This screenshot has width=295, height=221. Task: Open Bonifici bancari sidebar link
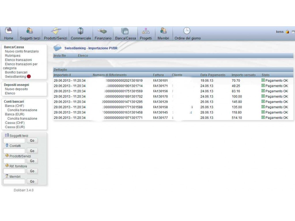click(16, 72)
